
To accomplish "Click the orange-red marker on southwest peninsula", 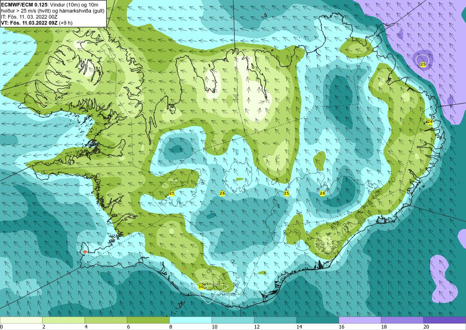I will tap(85, 252).
